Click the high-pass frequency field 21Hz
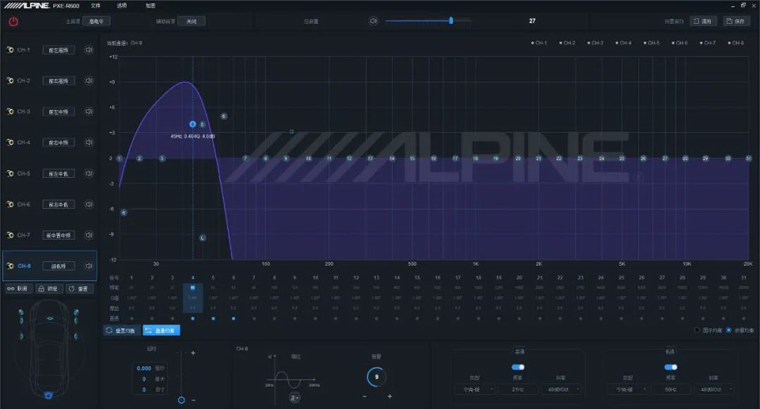The image size is (760, 409). tap(518, 389)
